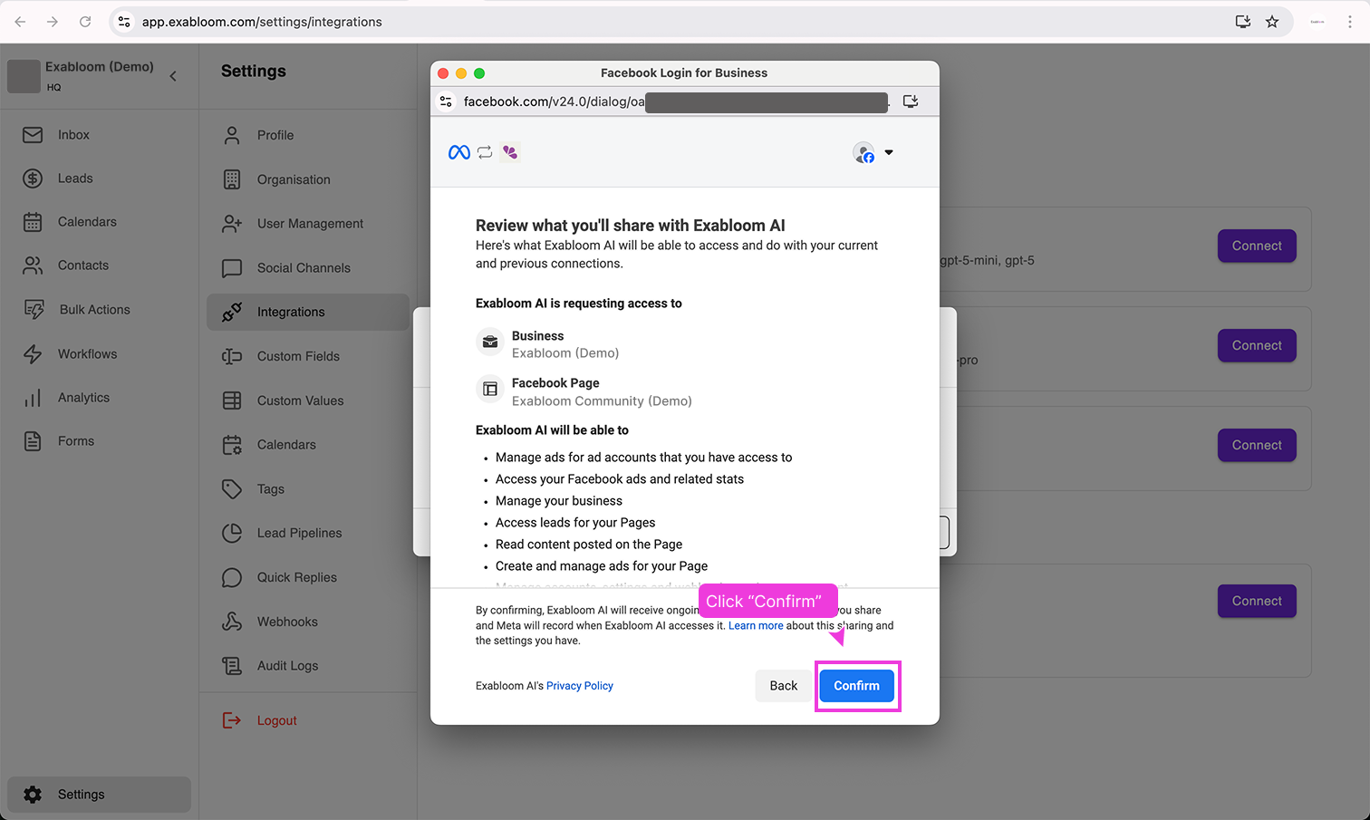
Task: Select the Bulk Actions sidebar icon
Action: point(33,309)
